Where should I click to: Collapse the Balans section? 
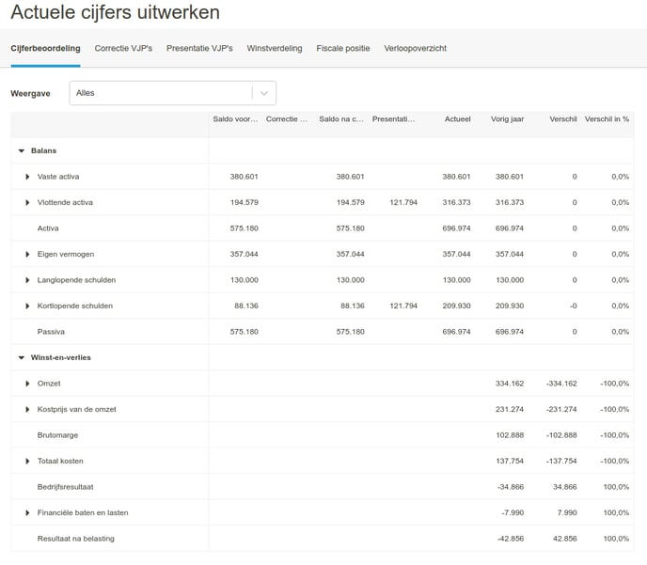click(22, 151)
